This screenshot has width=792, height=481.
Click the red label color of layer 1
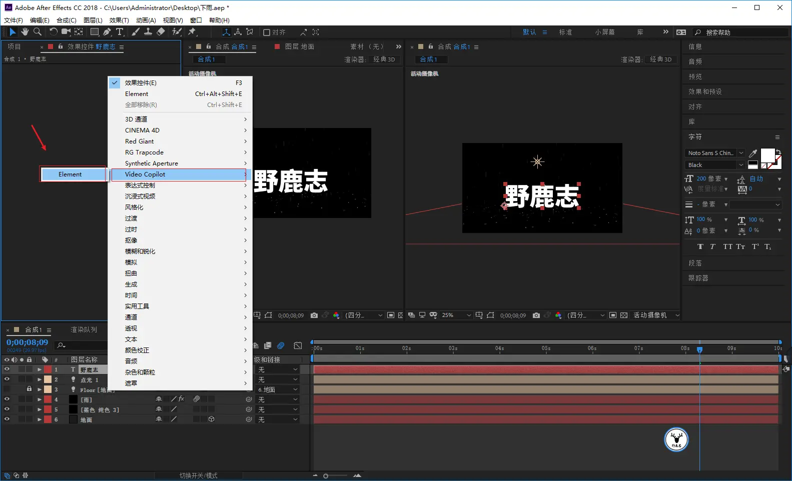tap(48, 369)
